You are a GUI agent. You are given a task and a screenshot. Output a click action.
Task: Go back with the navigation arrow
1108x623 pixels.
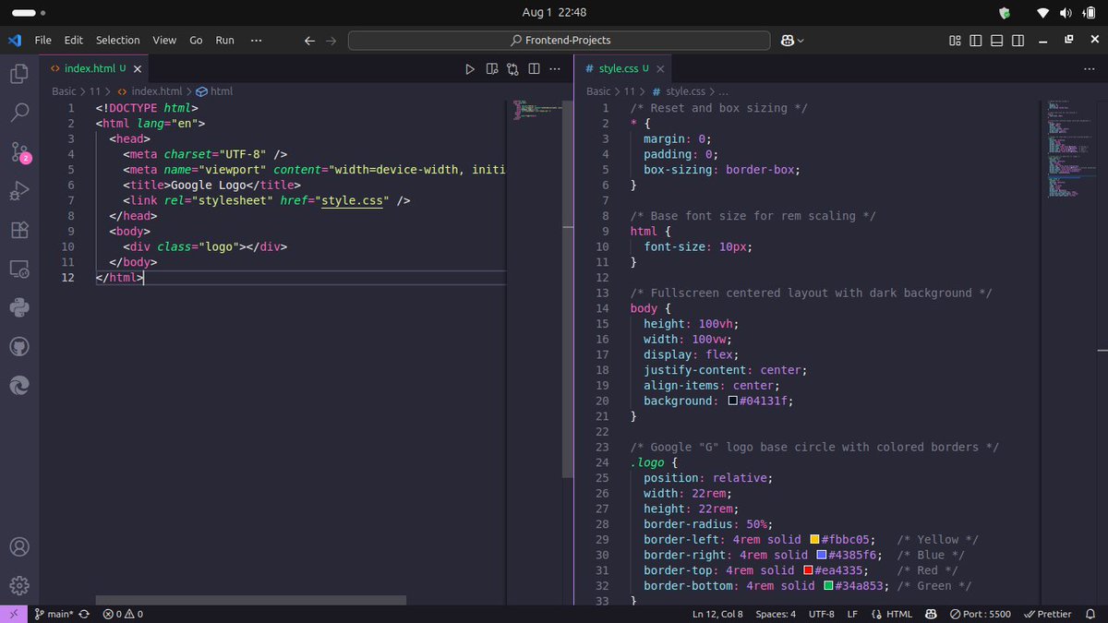[309, 41]
